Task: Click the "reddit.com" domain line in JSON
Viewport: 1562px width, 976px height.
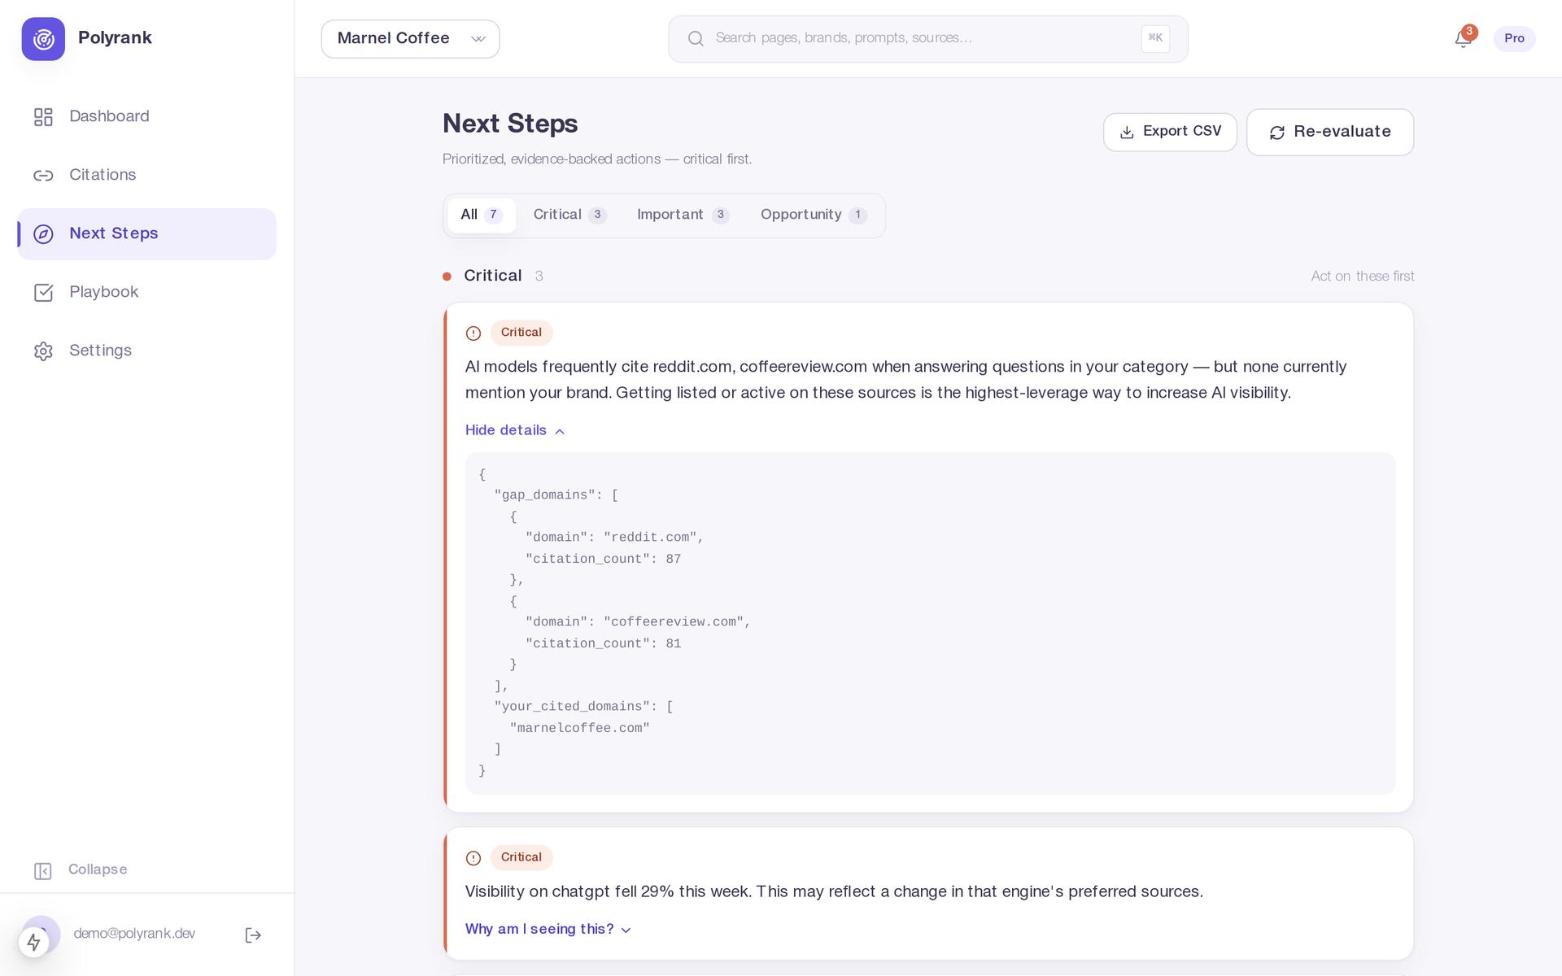Action: click(615, 538)
